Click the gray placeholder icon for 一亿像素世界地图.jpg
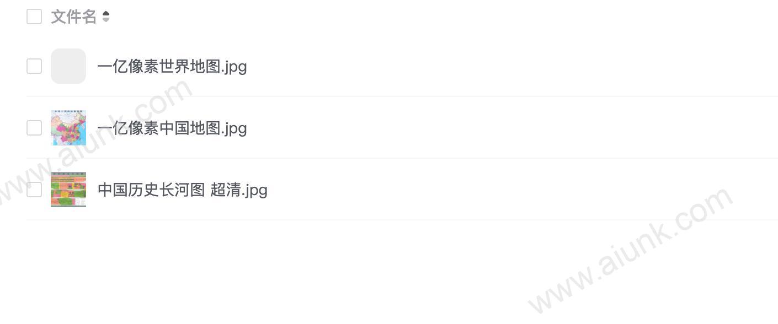 68,66
